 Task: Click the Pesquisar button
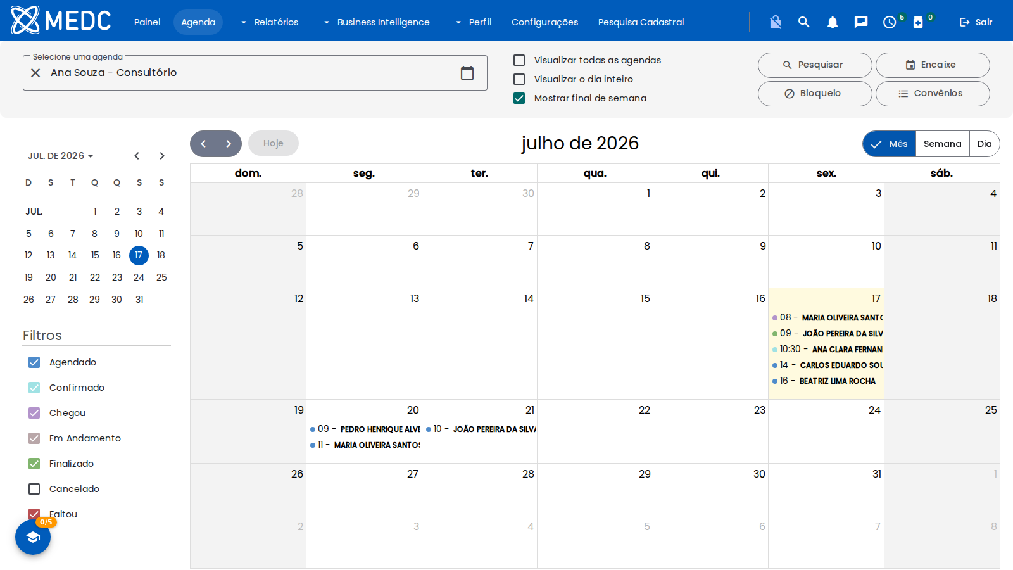point(815,65)
